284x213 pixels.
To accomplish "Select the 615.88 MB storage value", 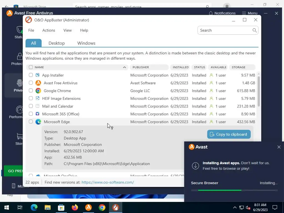I will coord(246,91).
